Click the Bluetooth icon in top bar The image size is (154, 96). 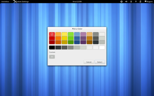[131, 2]
